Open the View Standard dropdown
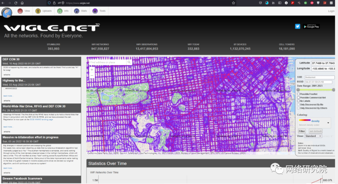Viewport: 338px width, 184px height. point(313,136)
